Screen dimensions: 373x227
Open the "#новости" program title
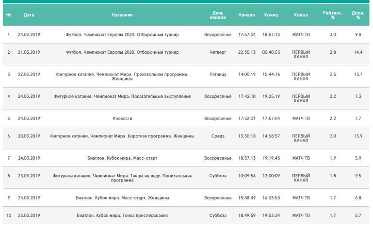[x=122, y=119]
